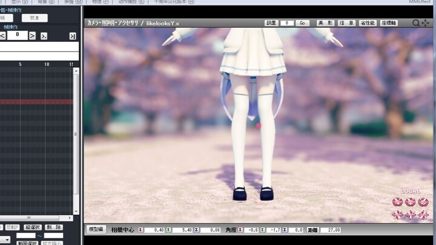The width and height of the screenshot is (436, 245).
Task: Open the MMEffect menu
Action: pos(420,2)
